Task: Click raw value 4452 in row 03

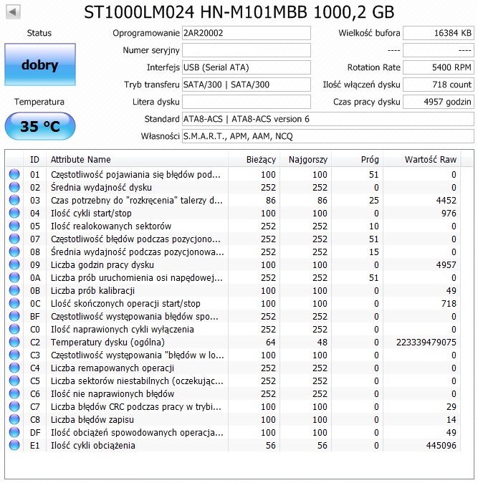Action: click(446, 200)
